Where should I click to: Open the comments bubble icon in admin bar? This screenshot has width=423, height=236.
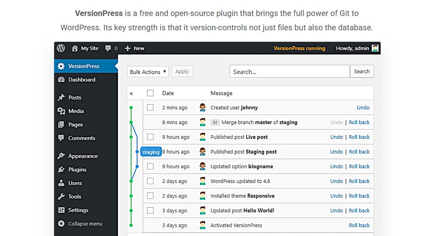pyautogui.click(x=108, y=48)
